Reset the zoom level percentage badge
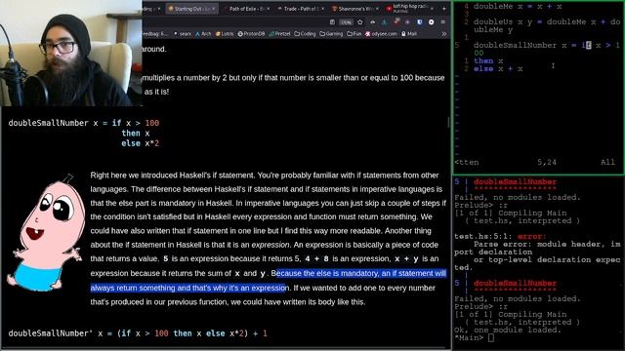Viewport: 625px width, 351px height. tap(346, 22)
